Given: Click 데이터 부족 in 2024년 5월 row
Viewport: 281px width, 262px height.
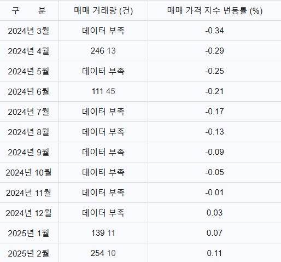Looking at the screenshot, I should click(103, 71).
